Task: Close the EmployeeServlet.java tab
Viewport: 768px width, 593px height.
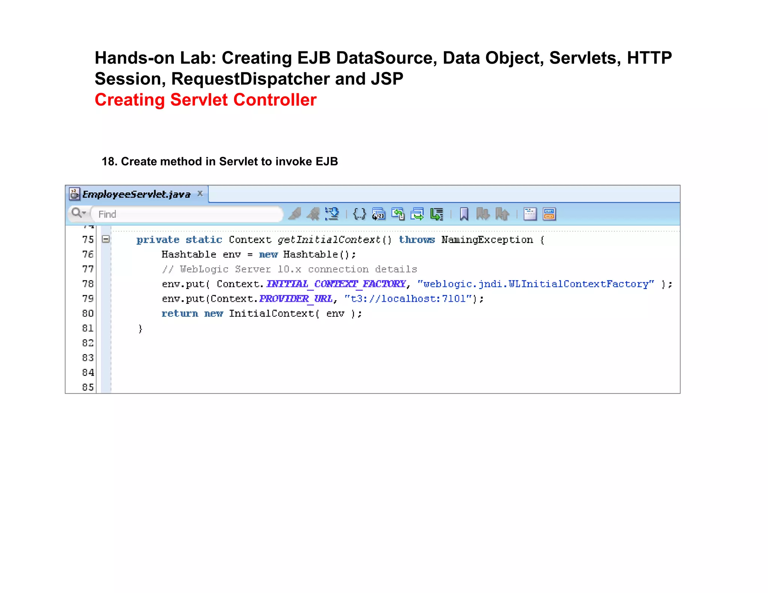Action: tap(200, 193)
